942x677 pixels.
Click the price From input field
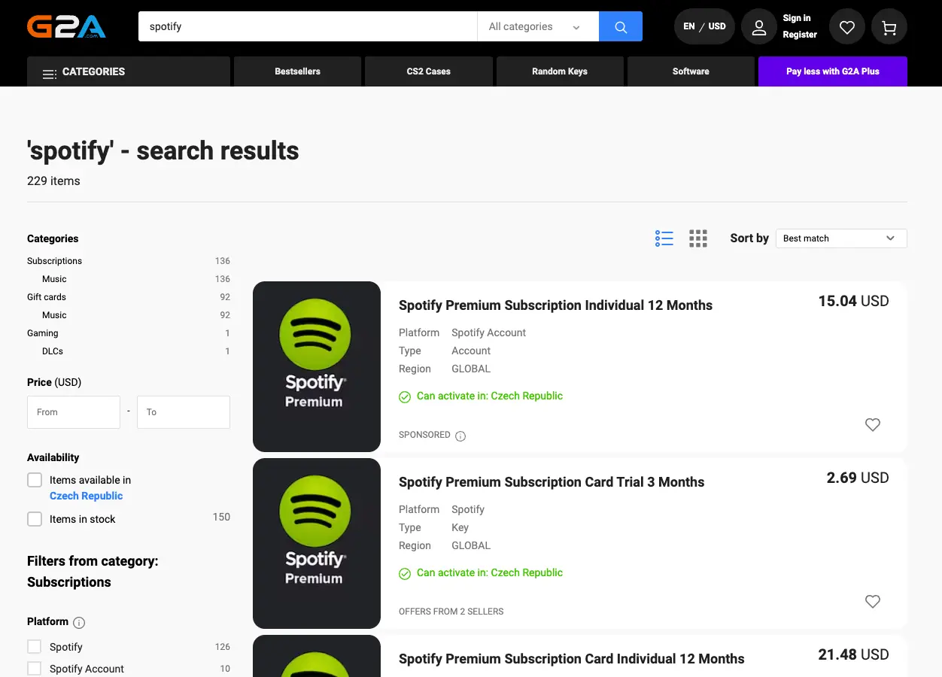(74, 412)
